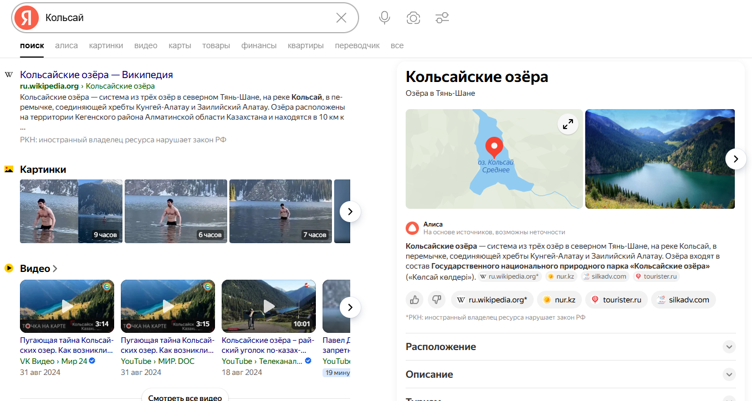Expand the Kolsai lake map fullscreen
The height and width of the screenshot is (401, 752).
coord(567,125)
